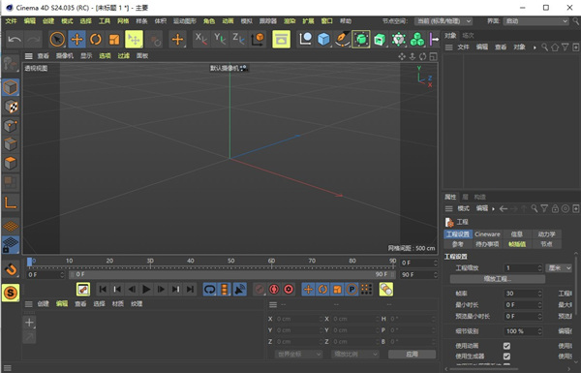Image resolution: width=581 pixels, height=373 pixels.
Task: Open the 创建 menu in main menu bar
Action: [x=48, y=21]
